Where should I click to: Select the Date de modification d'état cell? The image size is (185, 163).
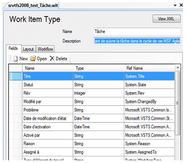click(48, 118)
